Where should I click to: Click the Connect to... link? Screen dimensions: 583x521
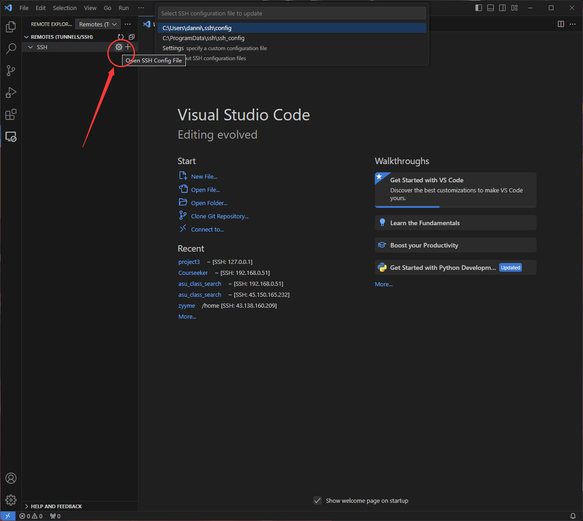(x=207, y=229)
